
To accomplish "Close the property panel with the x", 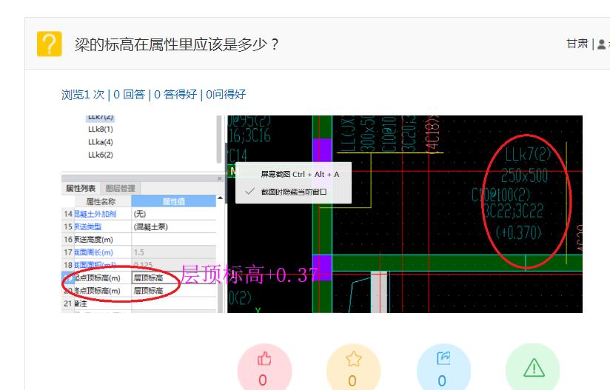I will [x=219, y=178].
